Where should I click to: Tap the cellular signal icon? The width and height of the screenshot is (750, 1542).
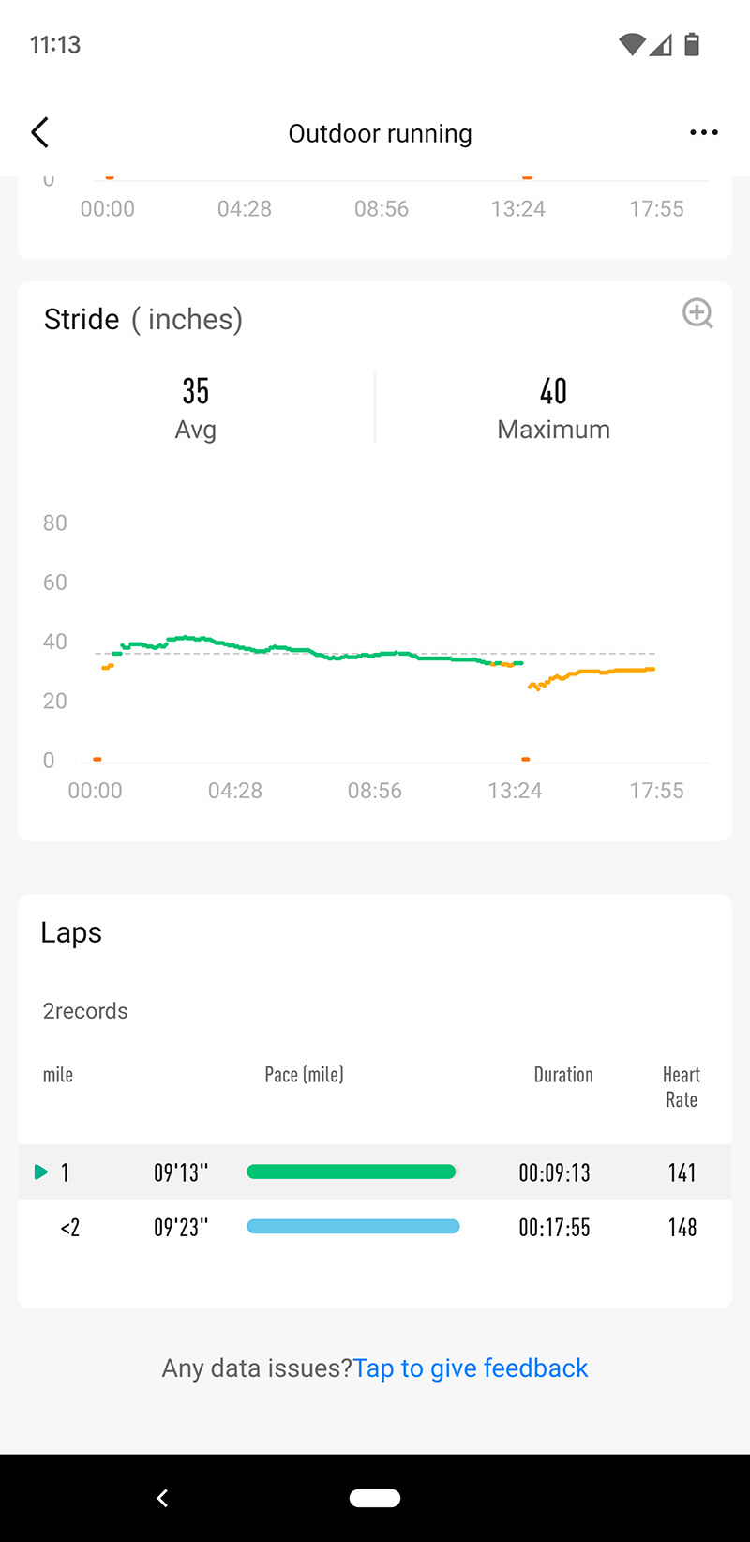pyautogui.click(x=661, y=44)
